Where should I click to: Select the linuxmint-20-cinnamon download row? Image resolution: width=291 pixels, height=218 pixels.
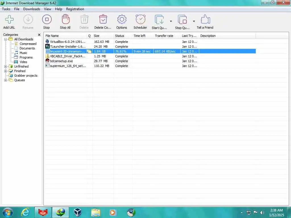point(150,51)
